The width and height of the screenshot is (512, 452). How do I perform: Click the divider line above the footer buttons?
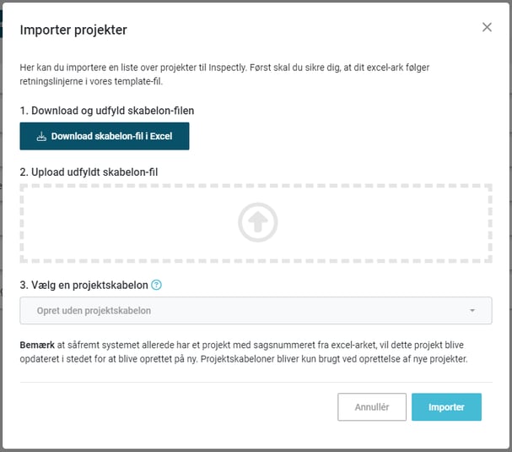tap(256, 382)
